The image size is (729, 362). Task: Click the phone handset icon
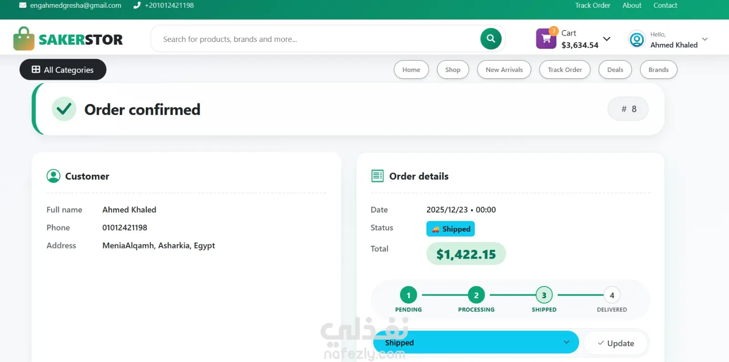tap(137, 5)
